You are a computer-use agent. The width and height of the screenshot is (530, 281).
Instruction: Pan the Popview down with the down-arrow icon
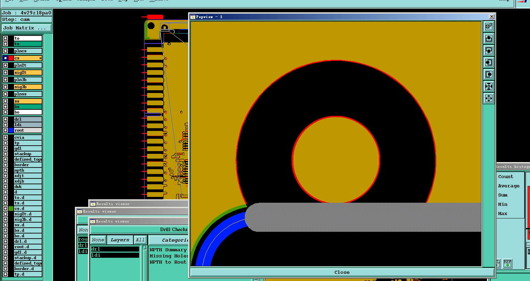click(489, 50)
